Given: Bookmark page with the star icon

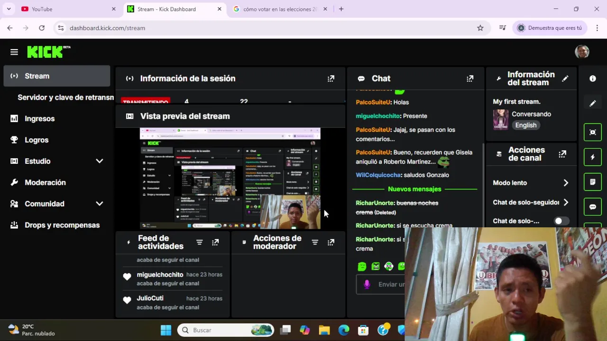Looking at the screenshot, I should pyautogui.click(x=480, y=28).
